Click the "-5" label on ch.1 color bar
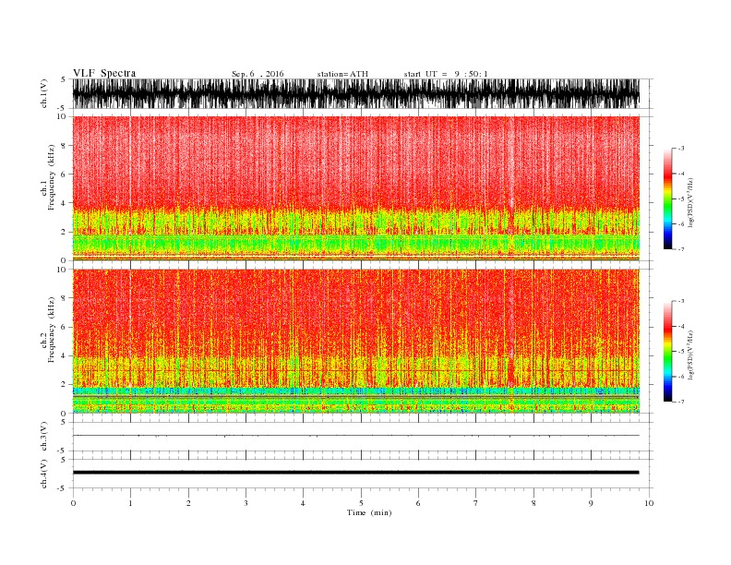This screenshot has height=565, width=731. [x=681, y=199]
